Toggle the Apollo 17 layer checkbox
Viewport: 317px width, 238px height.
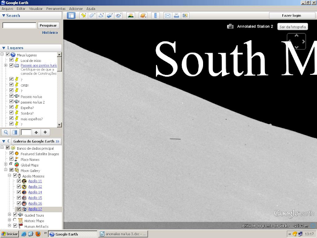pyautogui.click(x=19, y=208)
